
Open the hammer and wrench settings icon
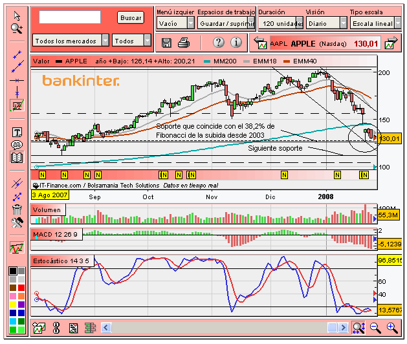click(17, 222)
